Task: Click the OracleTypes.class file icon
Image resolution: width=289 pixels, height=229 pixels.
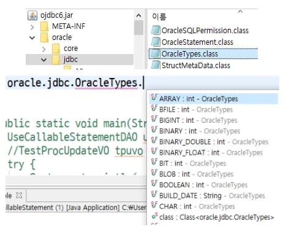Action: click(156, 53)
